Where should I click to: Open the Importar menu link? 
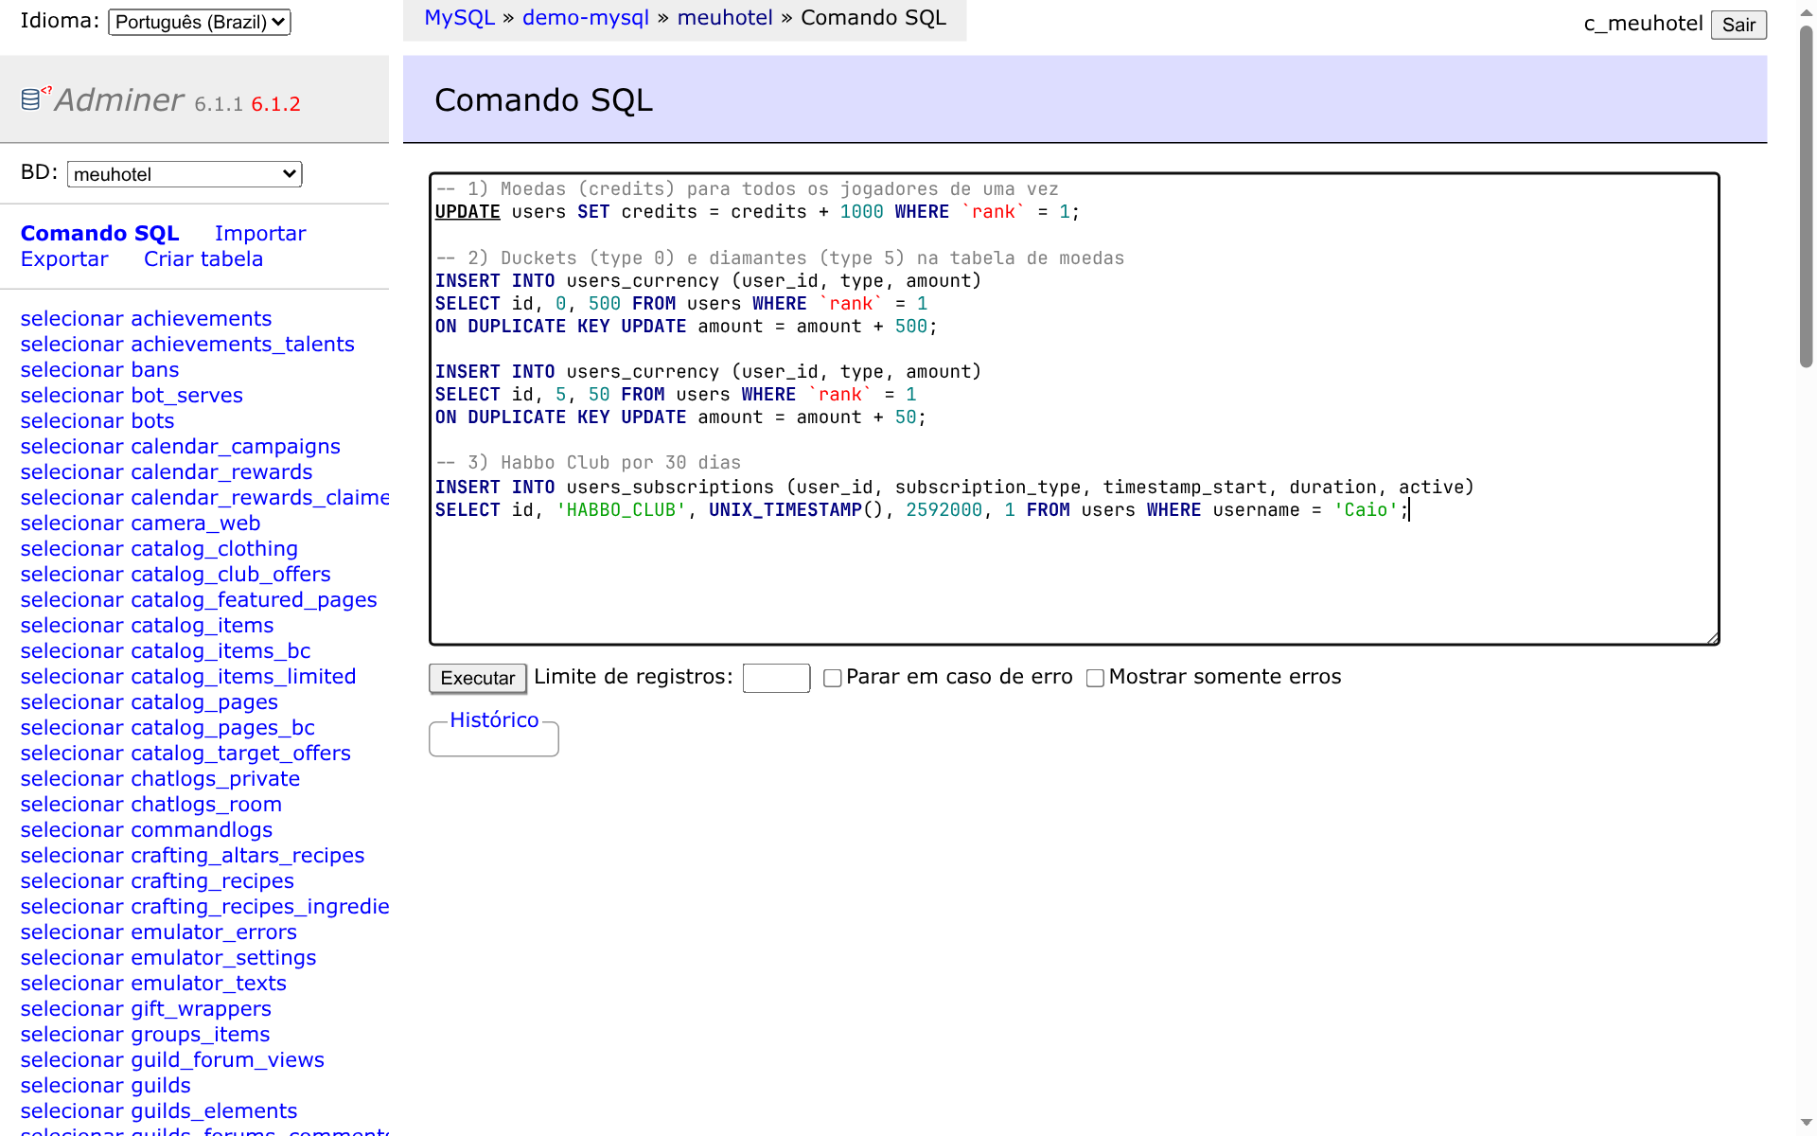pos(260,233)
